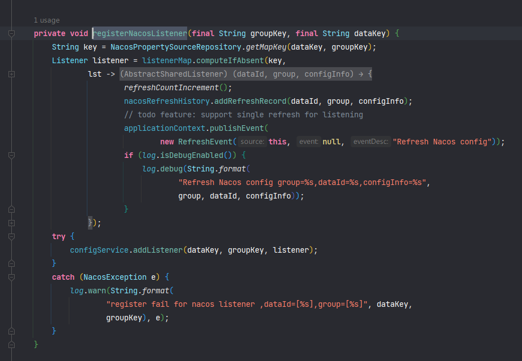Click the fold-end marker beside the try block's closing brace
The image size is (522, 361).
[11, 264]
